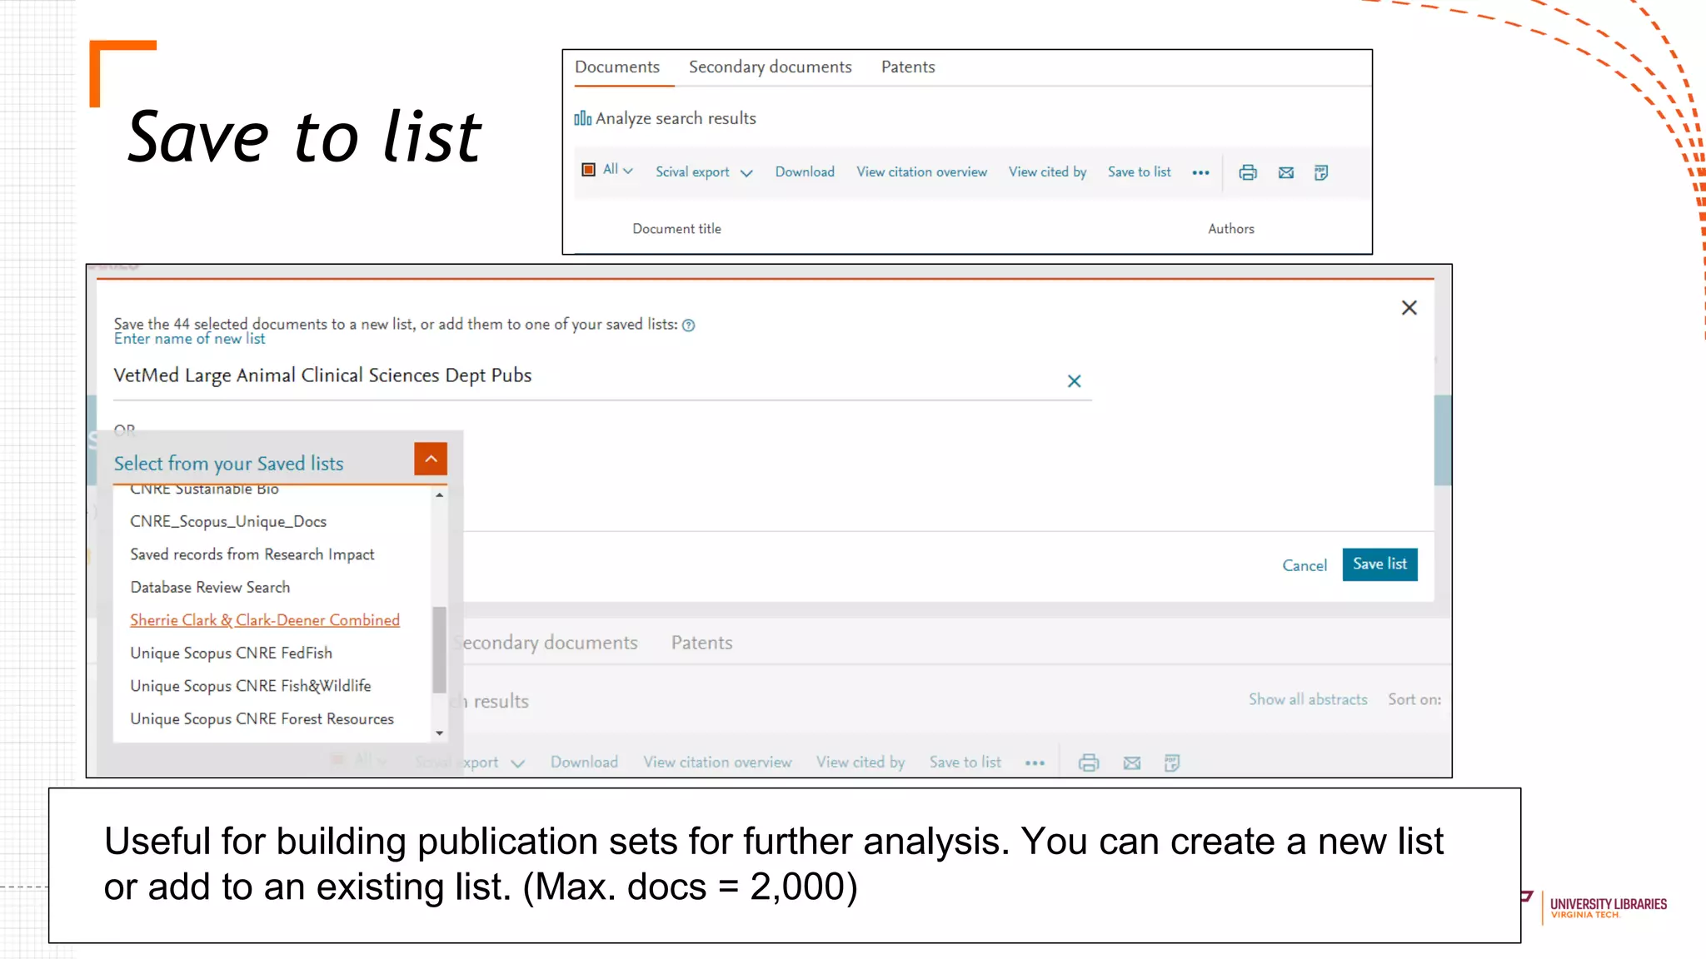Switch to the Patents tab at top
This screenshot has width=1706, height=959.
coord(908,67)
